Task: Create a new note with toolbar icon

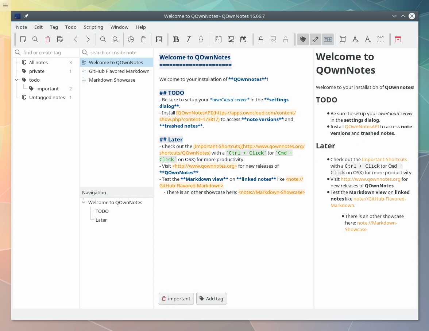Action: 23,39
